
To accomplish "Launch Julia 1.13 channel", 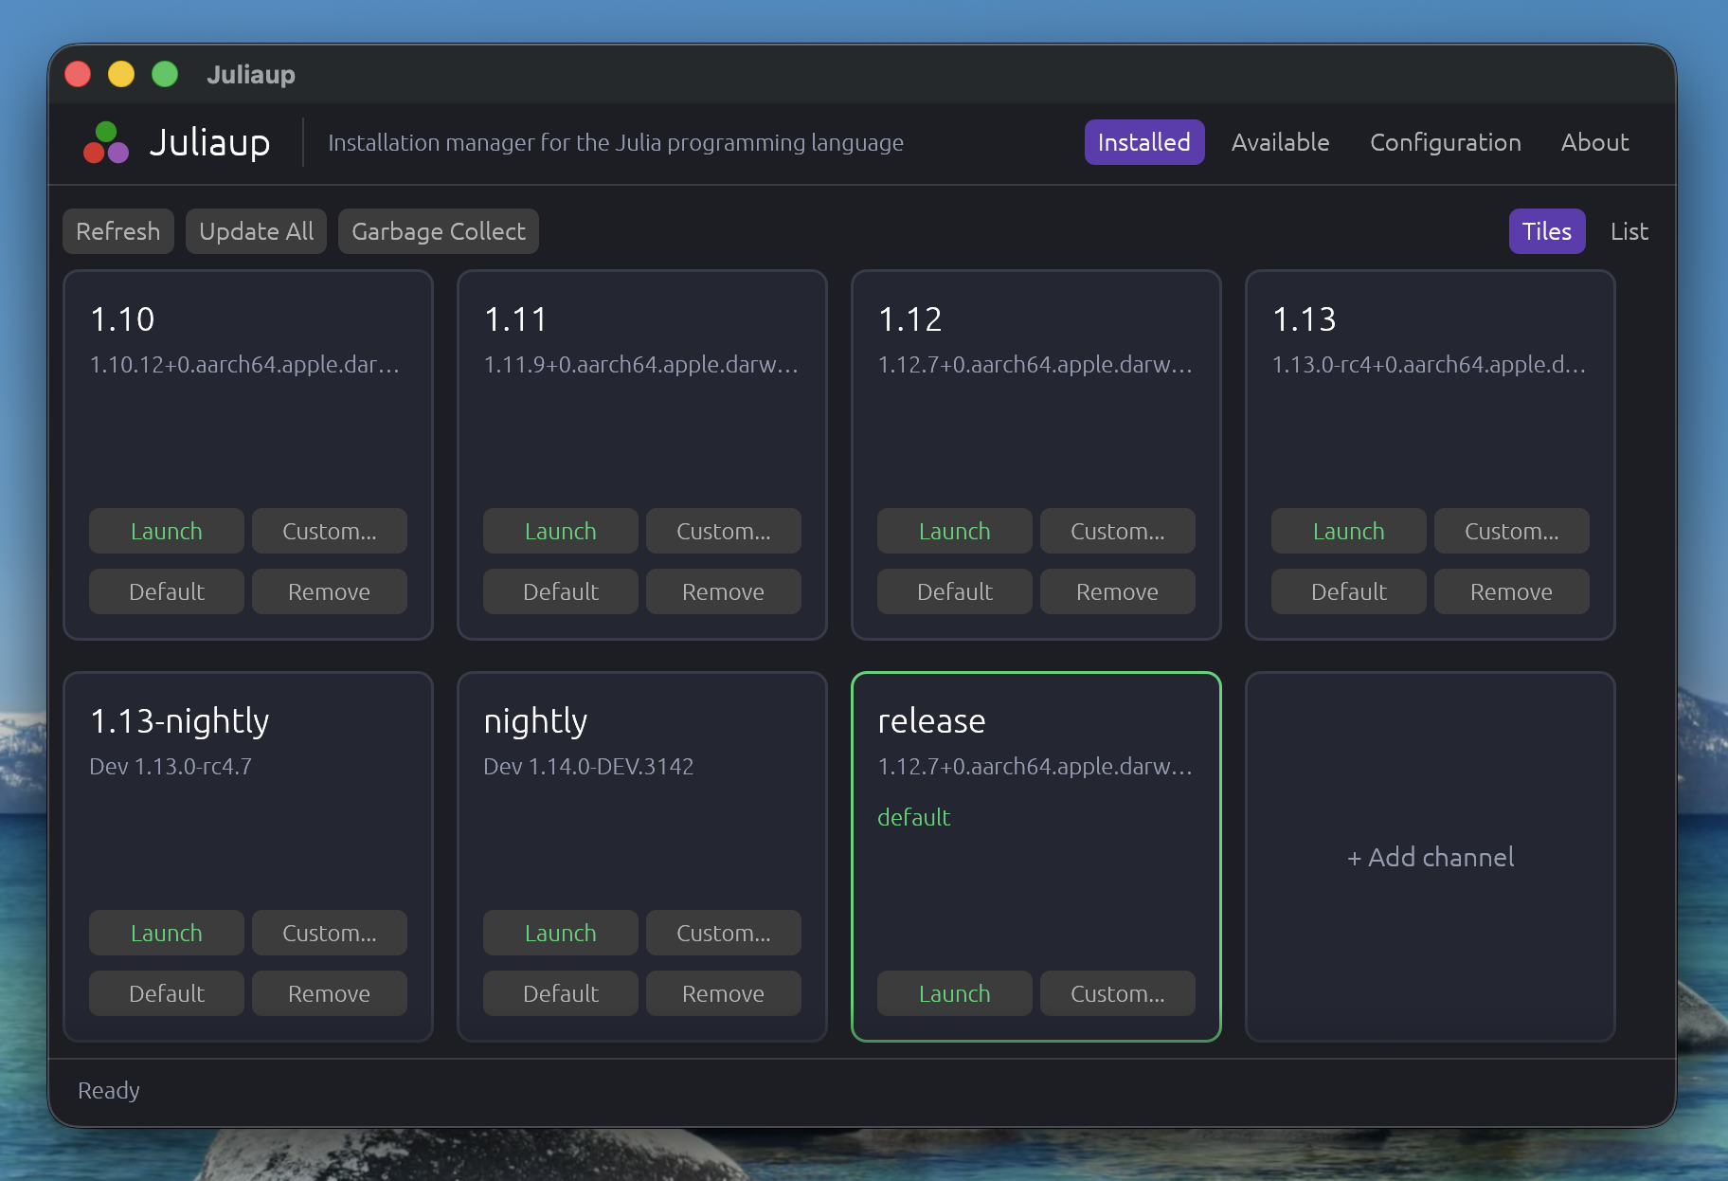I will coord(1349,531).
